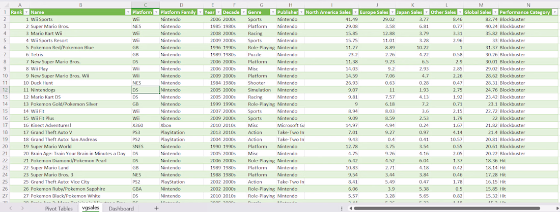This screenshot has width=560, height=212.
Task: Click the 1984 year cell
Action: coord(213,83)
